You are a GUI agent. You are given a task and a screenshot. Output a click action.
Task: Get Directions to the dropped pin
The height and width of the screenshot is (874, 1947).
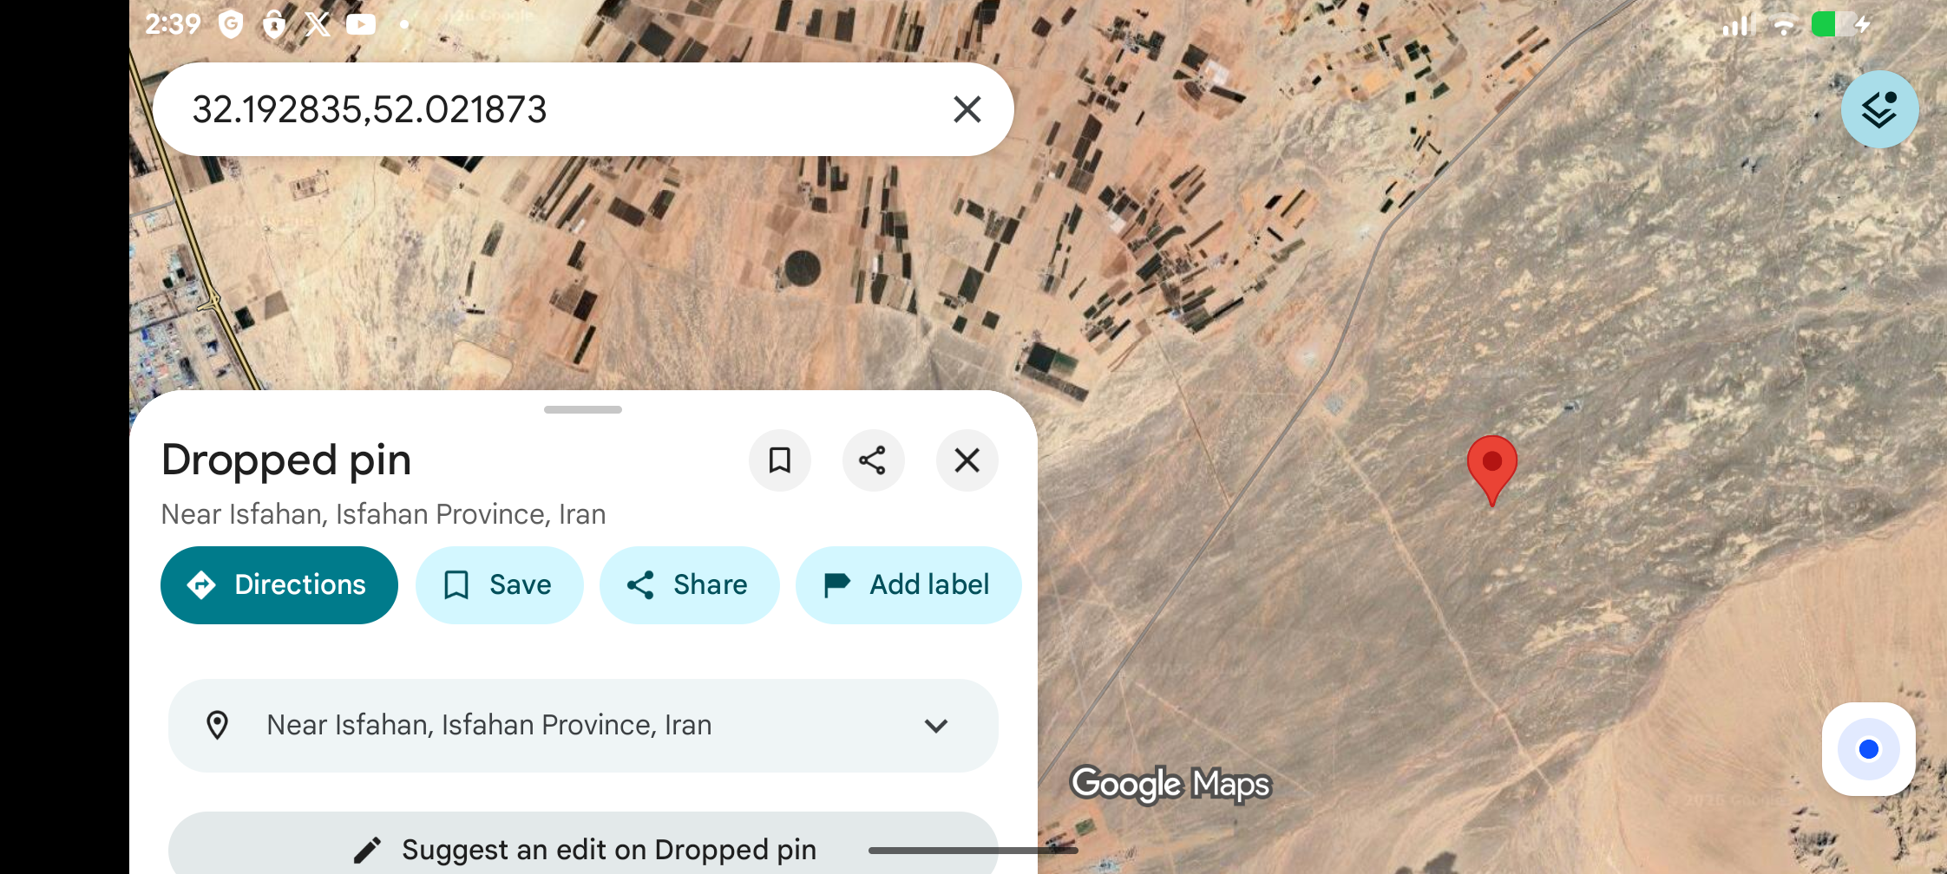[279, 585]
